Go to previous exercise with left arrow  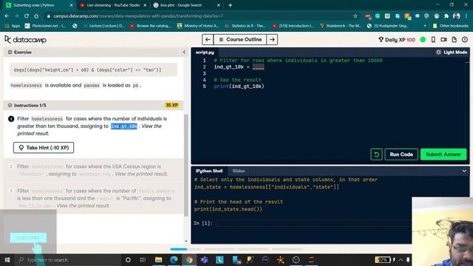coord(208,39)
